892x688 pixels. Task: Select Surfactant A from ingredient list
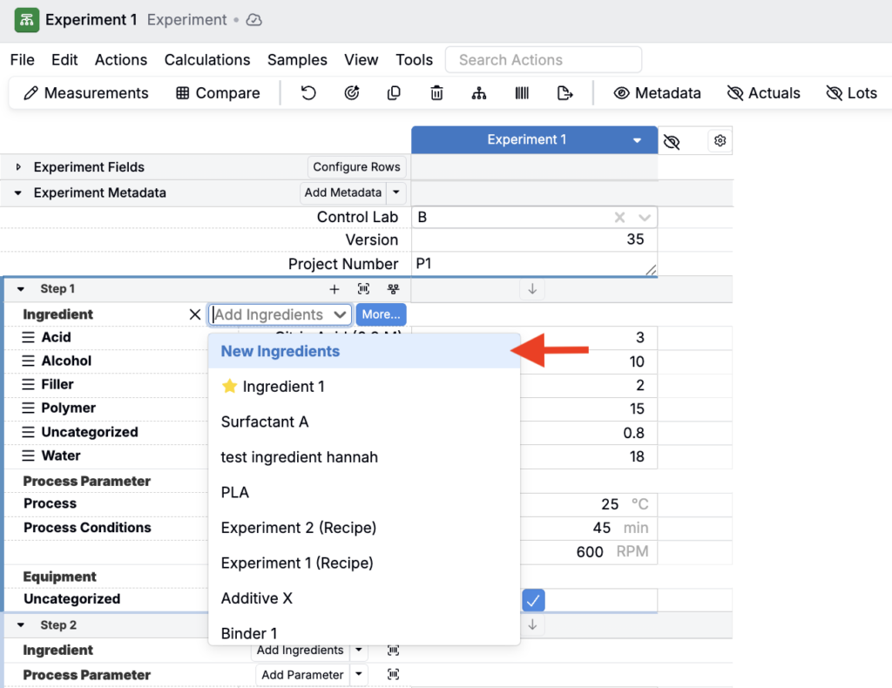(265, 422)
